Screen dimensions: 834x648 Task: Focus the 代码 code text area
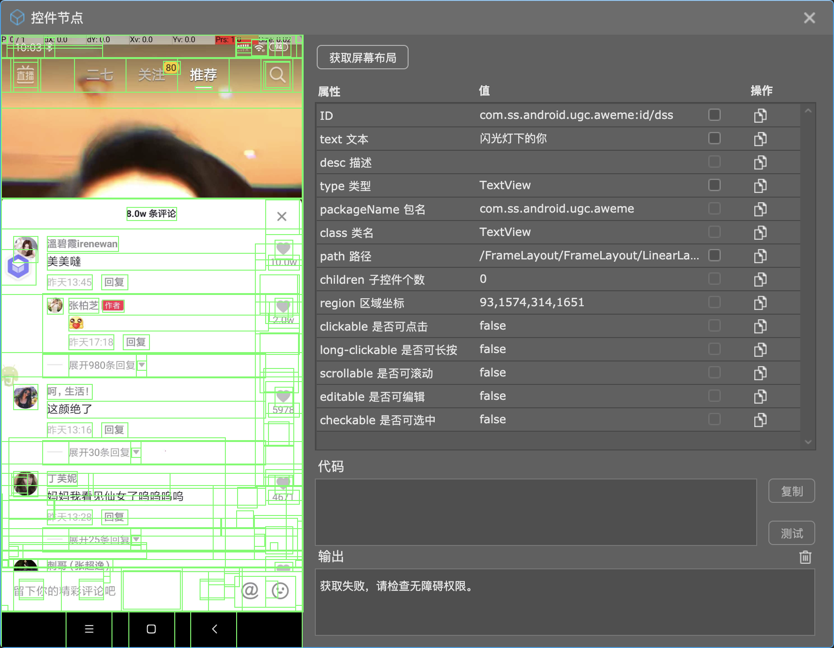click(536, 512)
